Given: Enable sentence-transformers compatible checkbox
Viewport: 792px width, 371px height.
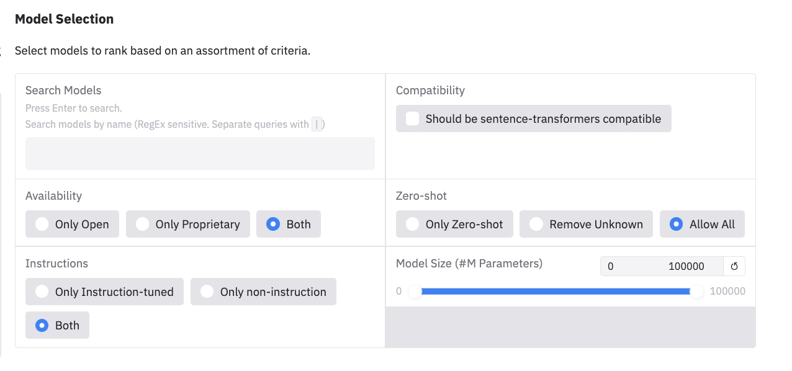Looking at the screenshot, I should click(413, 118).
